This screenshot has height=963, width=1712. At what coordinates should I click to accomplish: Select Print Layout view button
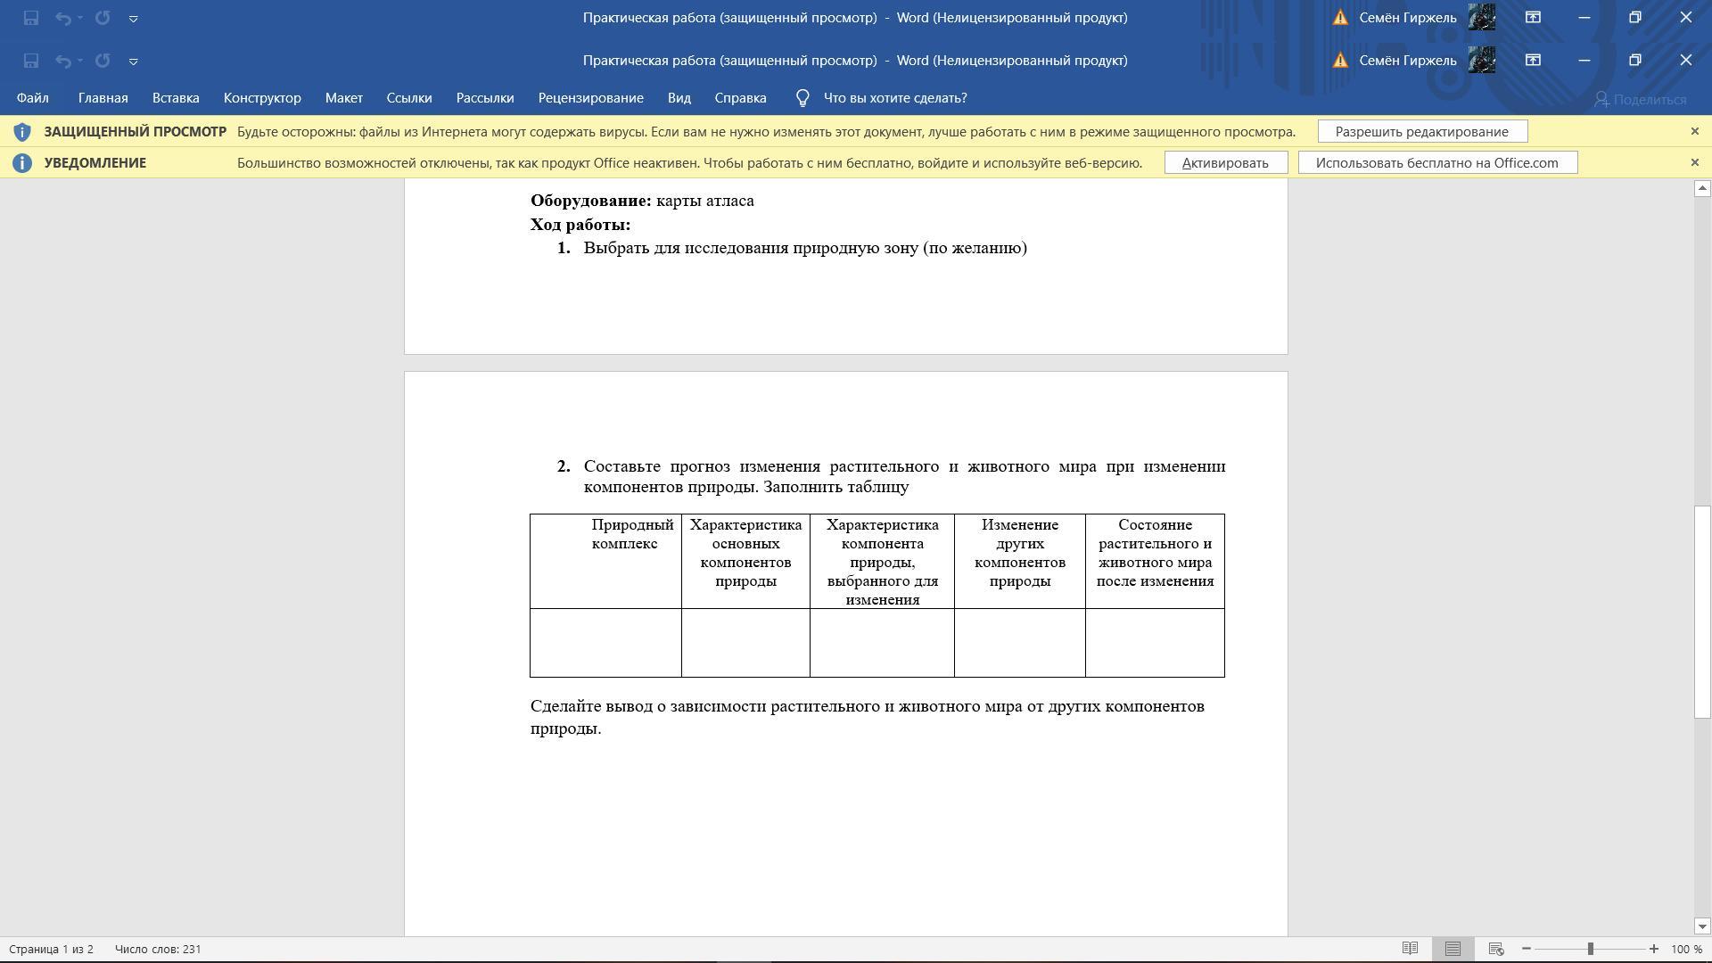click(1453, 949)
